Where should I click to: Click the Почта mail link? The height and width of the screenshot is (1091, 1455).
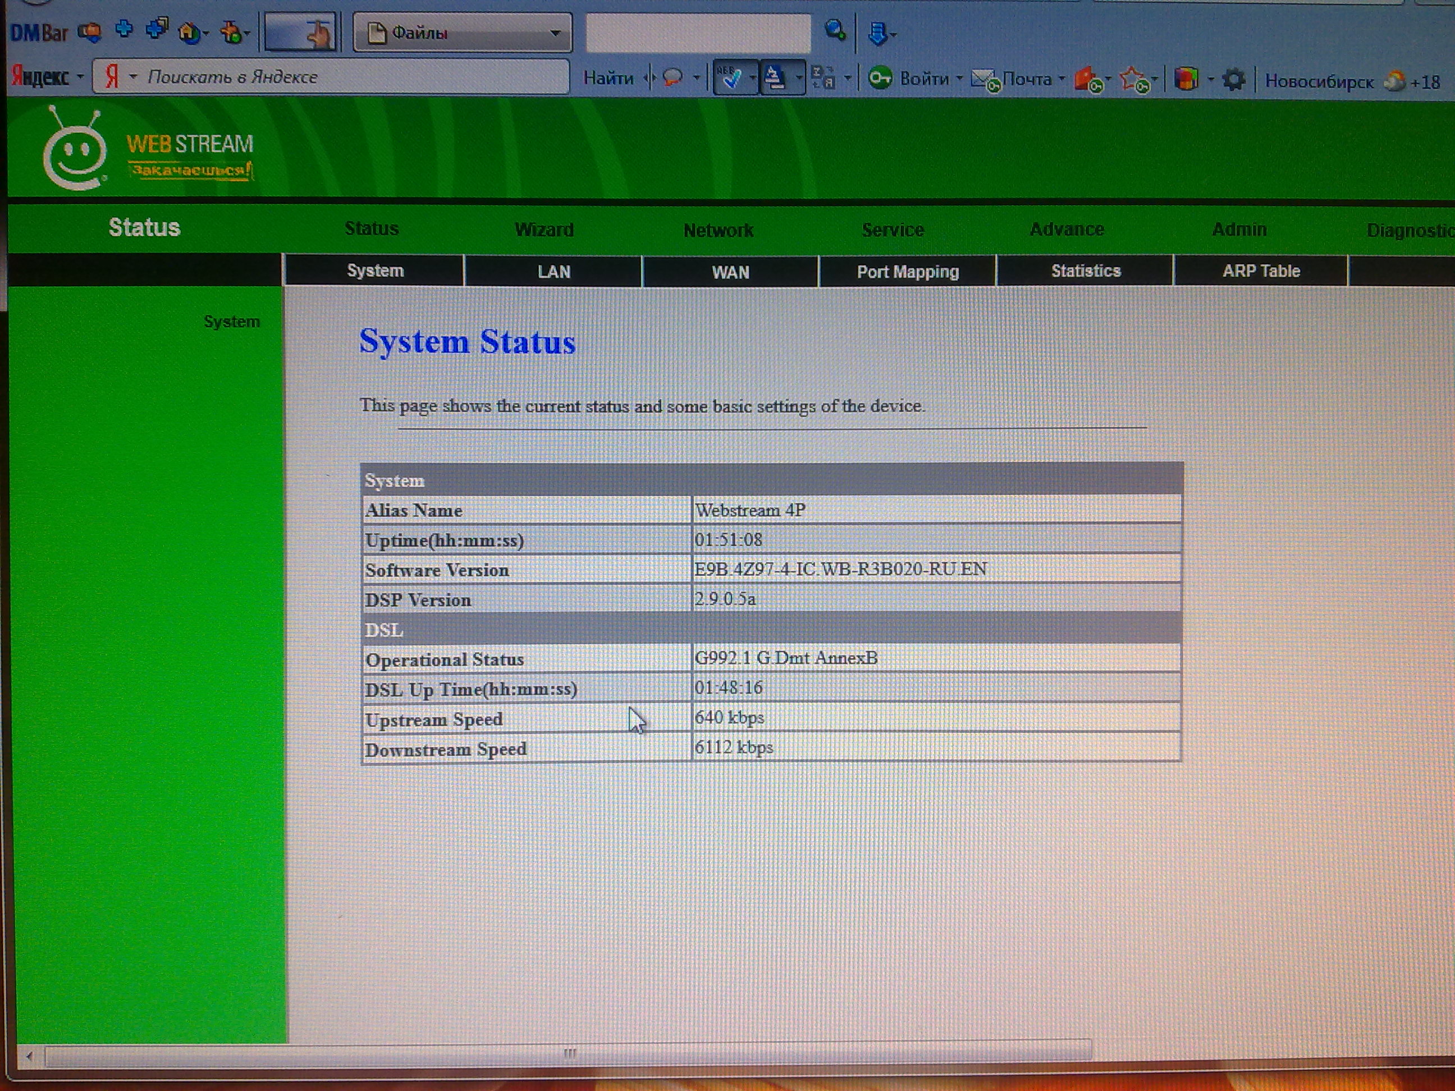point(1027,80)
